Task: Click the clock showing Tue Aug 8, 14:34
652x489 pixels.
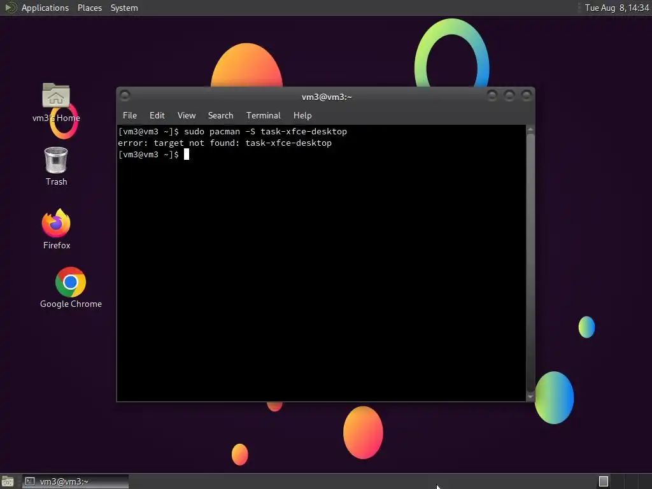Action: [x=616, y=8]
